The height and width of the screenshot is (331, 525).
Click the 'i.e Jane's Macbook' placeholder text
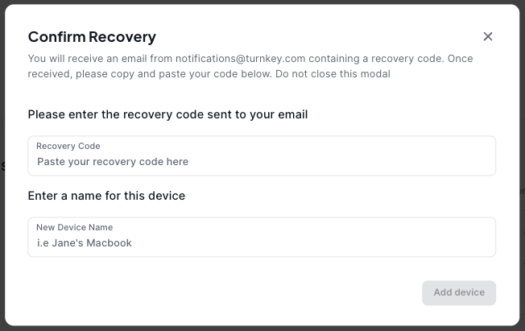tap(85, 243)
